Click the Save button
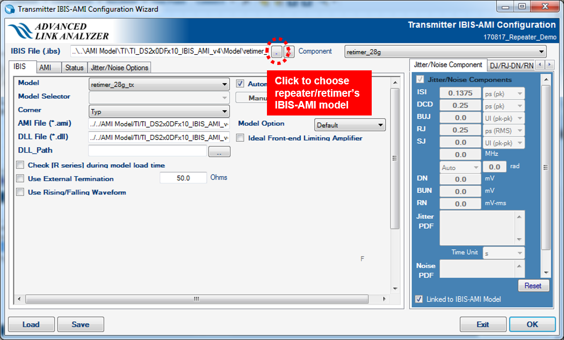The image size is (564, 340). pyautogui.click(x=81, y=324)
